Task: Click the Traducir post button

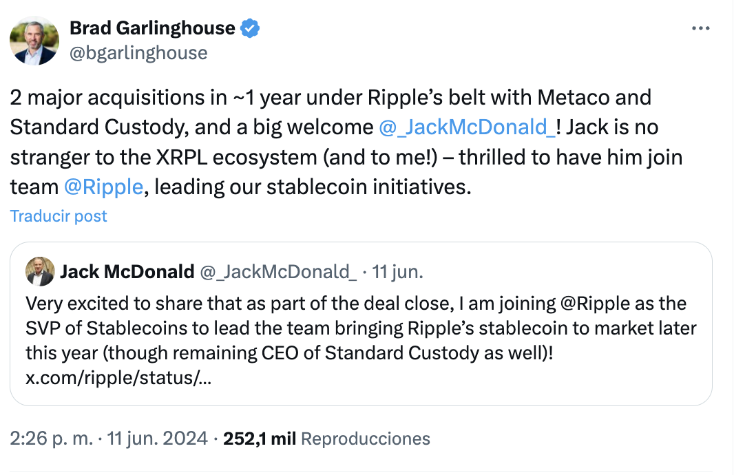Action: 59,216
